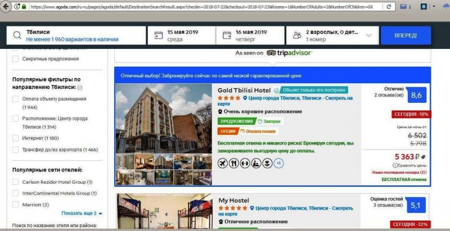Click the VK browser toolbar icon

pyautogui.click(x=424, y=6)
